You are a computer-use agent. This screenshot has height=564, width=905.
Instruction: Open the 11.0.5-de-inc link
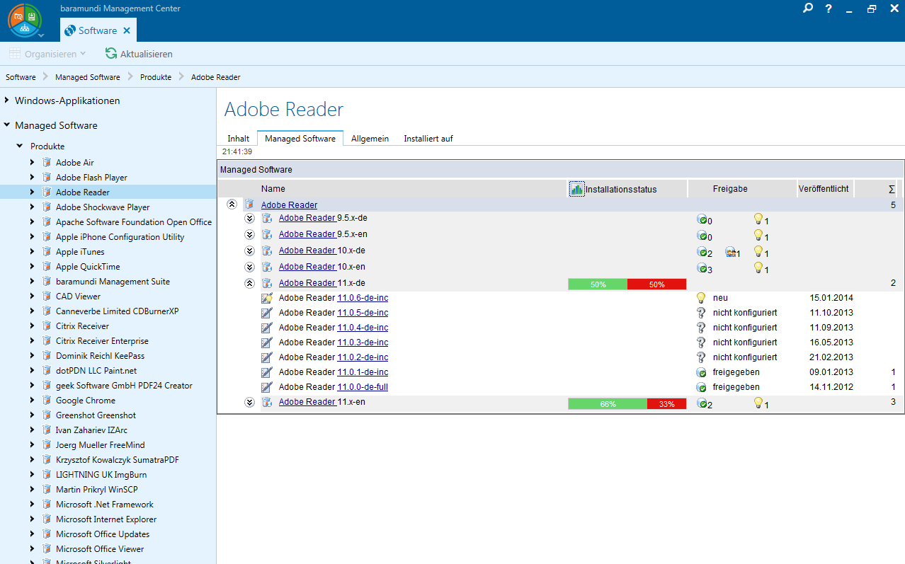(363, 313)
